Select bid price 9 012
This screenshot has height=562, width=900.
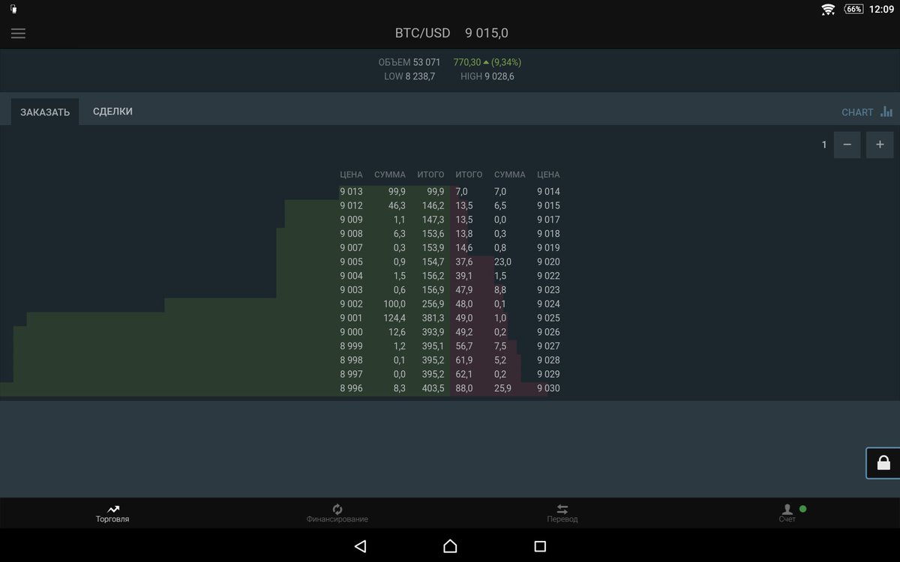(351, 205)
